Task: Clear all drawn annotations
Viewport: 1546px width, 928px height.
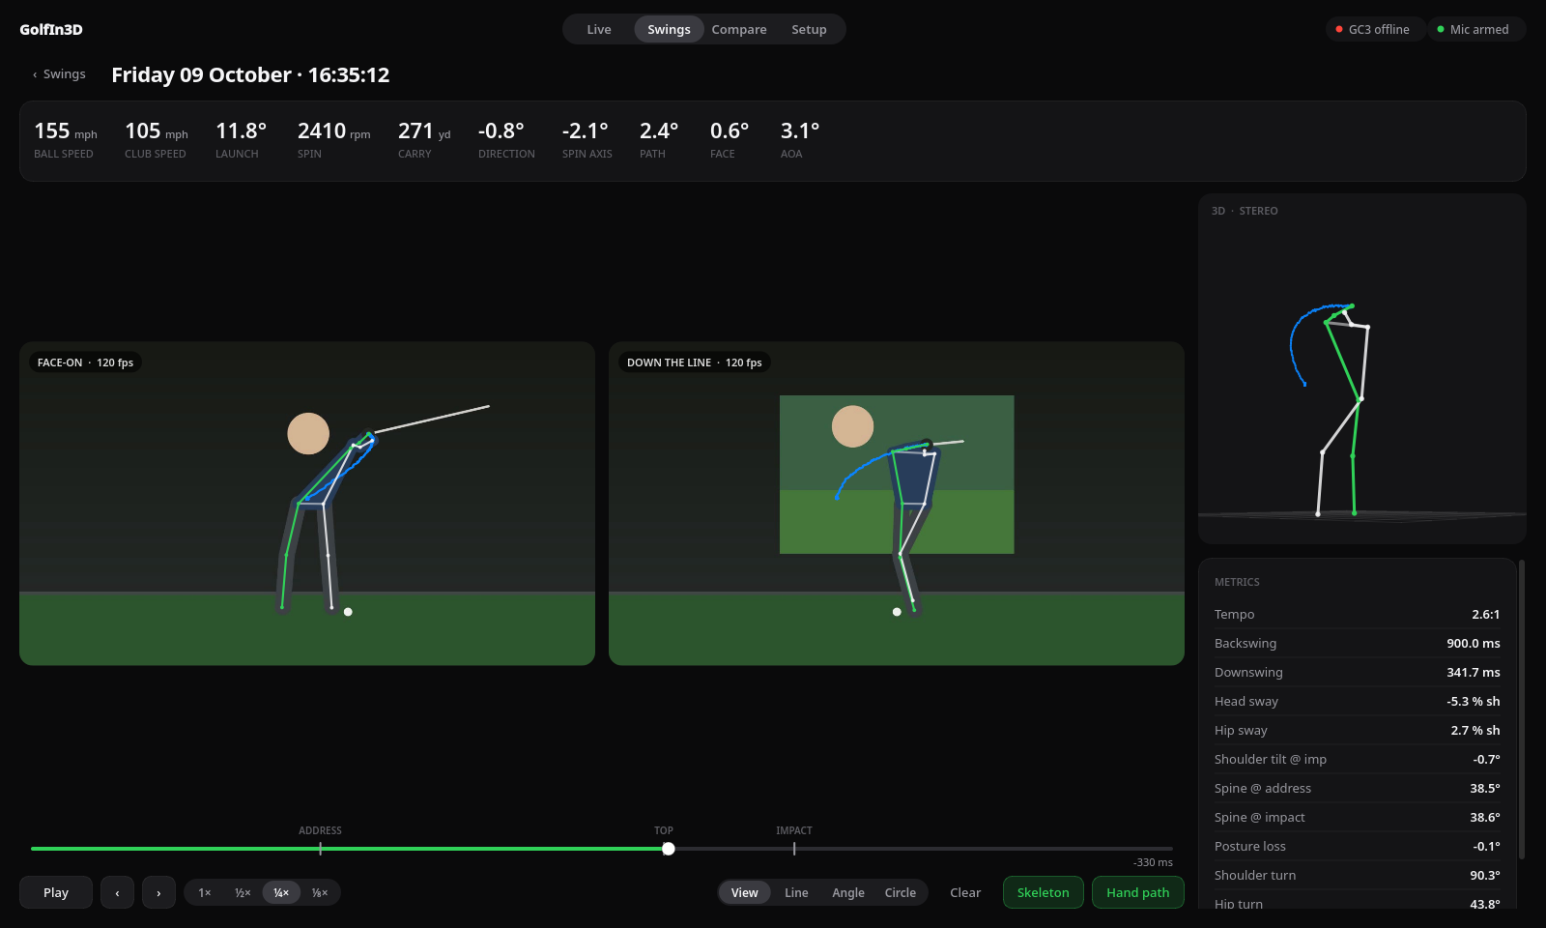Action: click(965, 892)
